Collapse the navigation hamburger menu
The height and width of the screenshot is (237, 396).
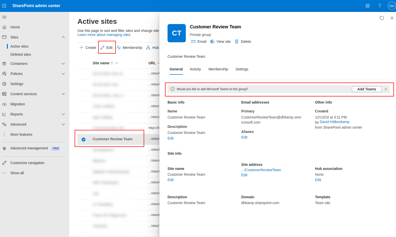(4, 17)
